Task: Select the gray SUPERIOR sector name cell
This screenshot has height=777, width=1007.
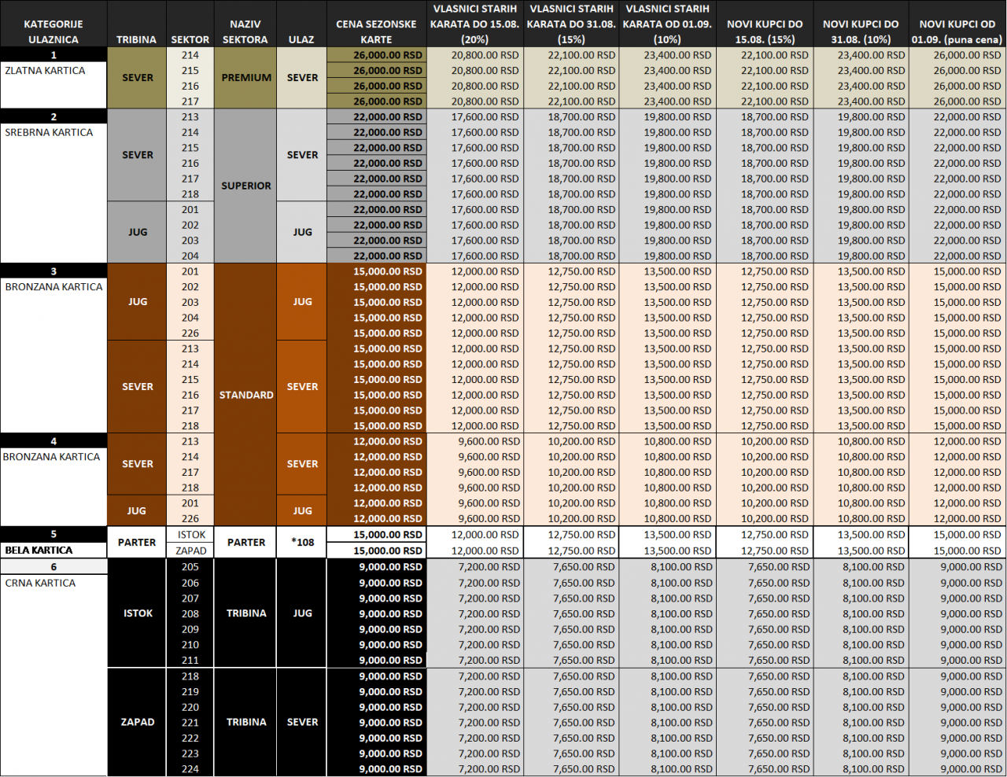Action: point(246,186)
